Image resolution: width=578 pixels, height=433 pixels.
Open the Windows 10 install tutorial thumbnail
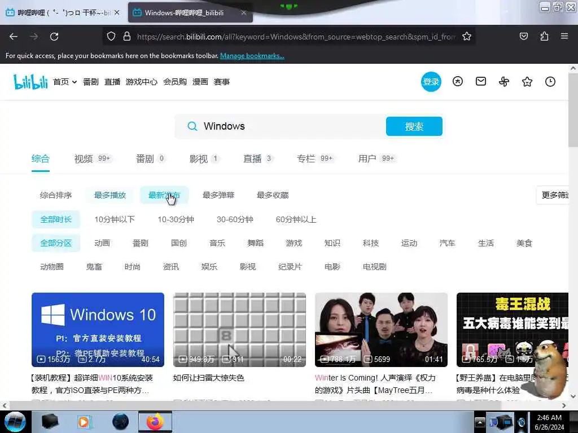[x=98, y=329]
